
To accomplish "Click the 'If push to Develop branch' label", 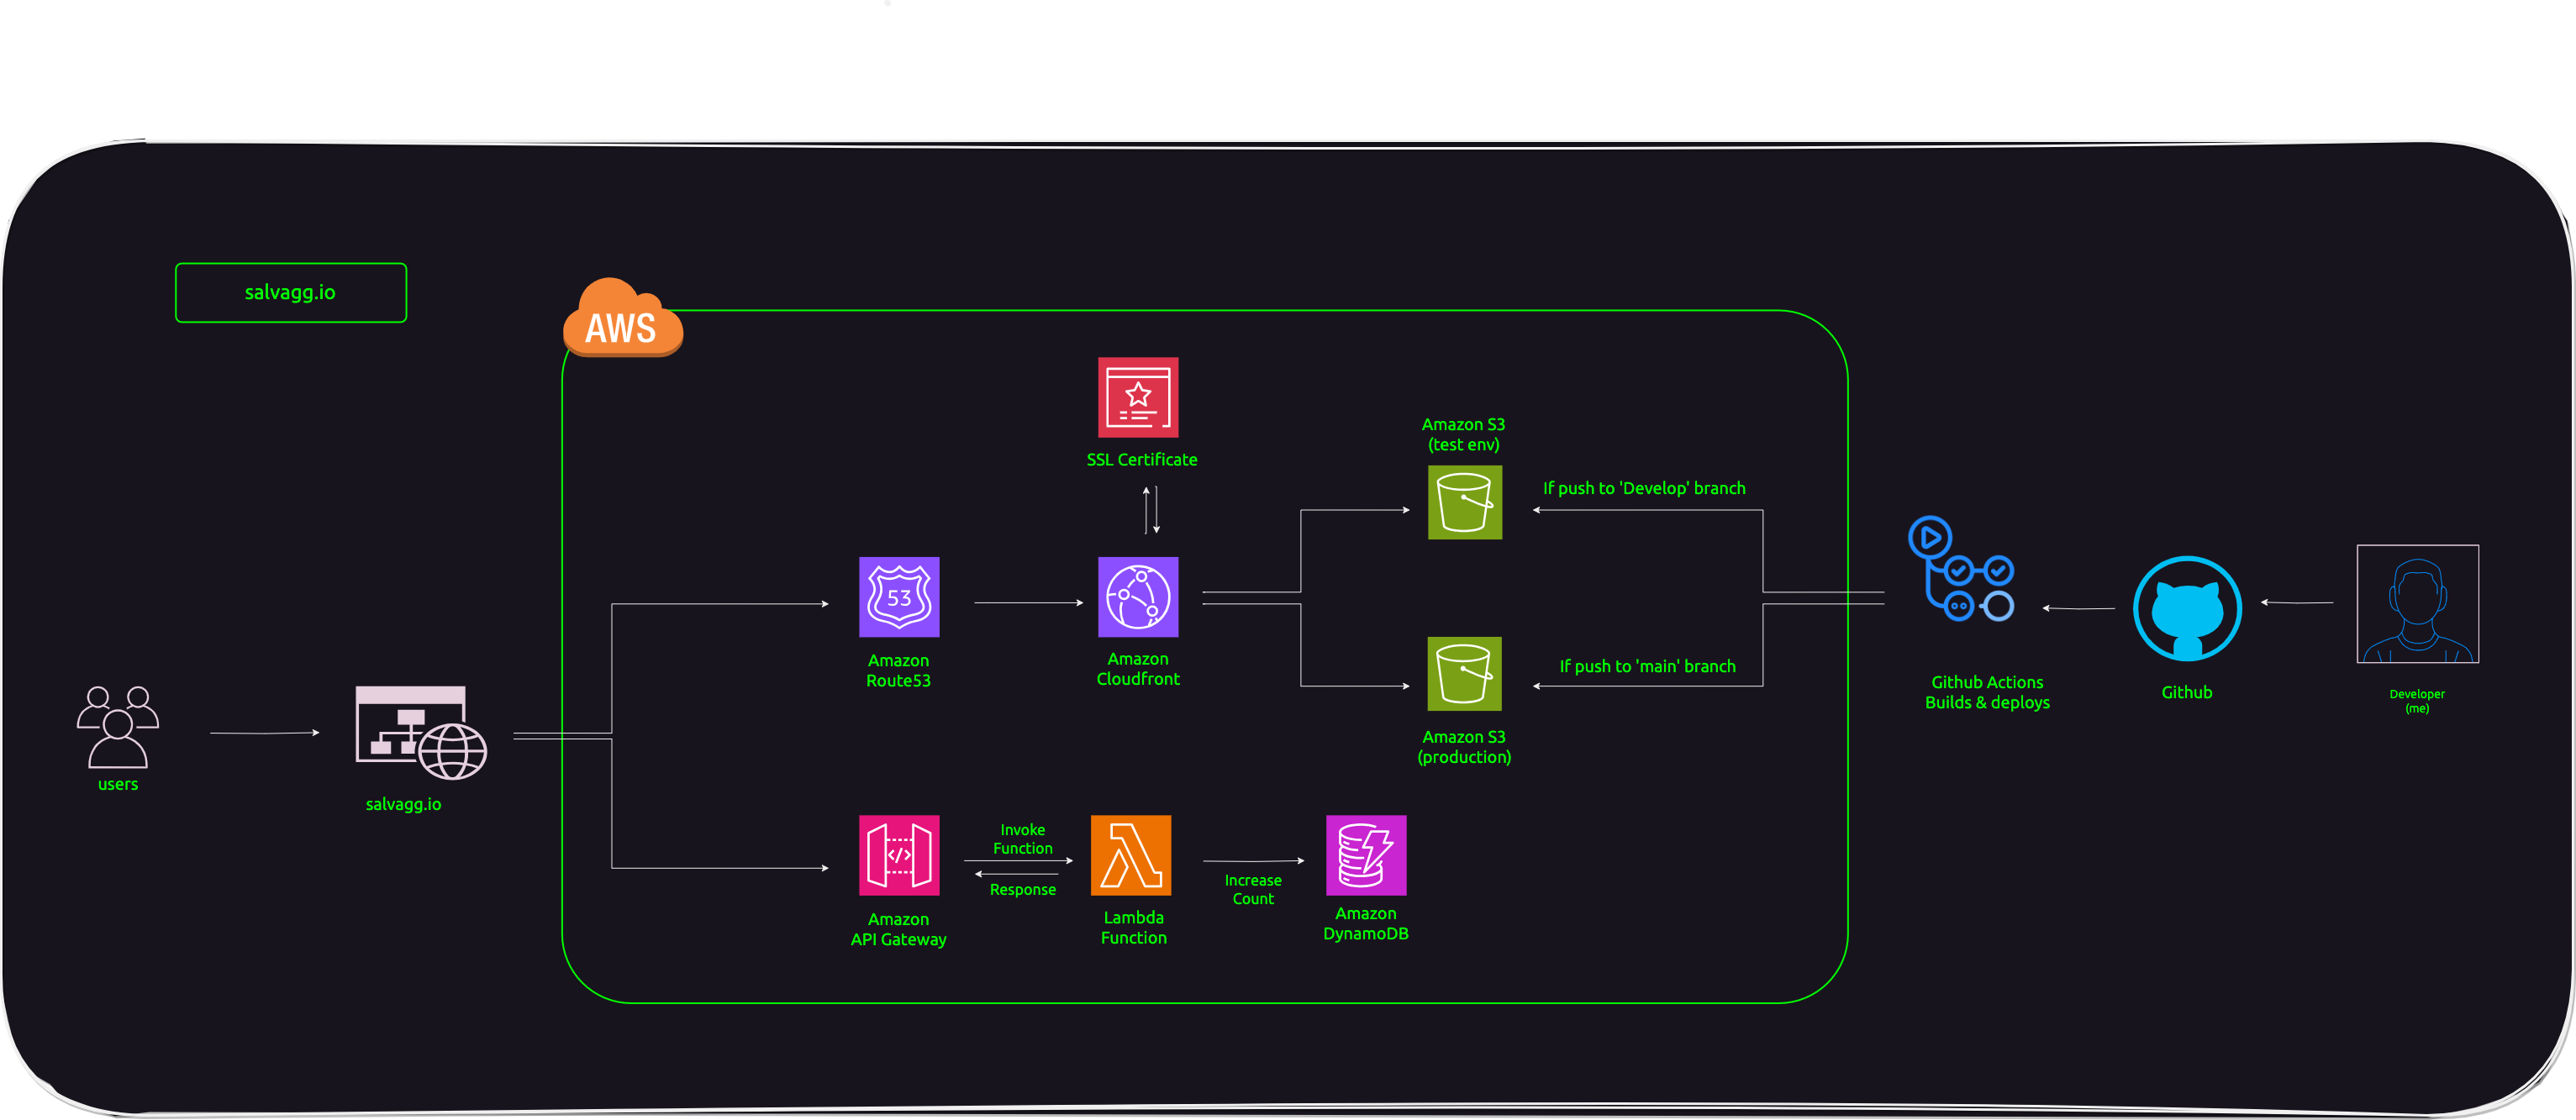I will point(1645,488).
